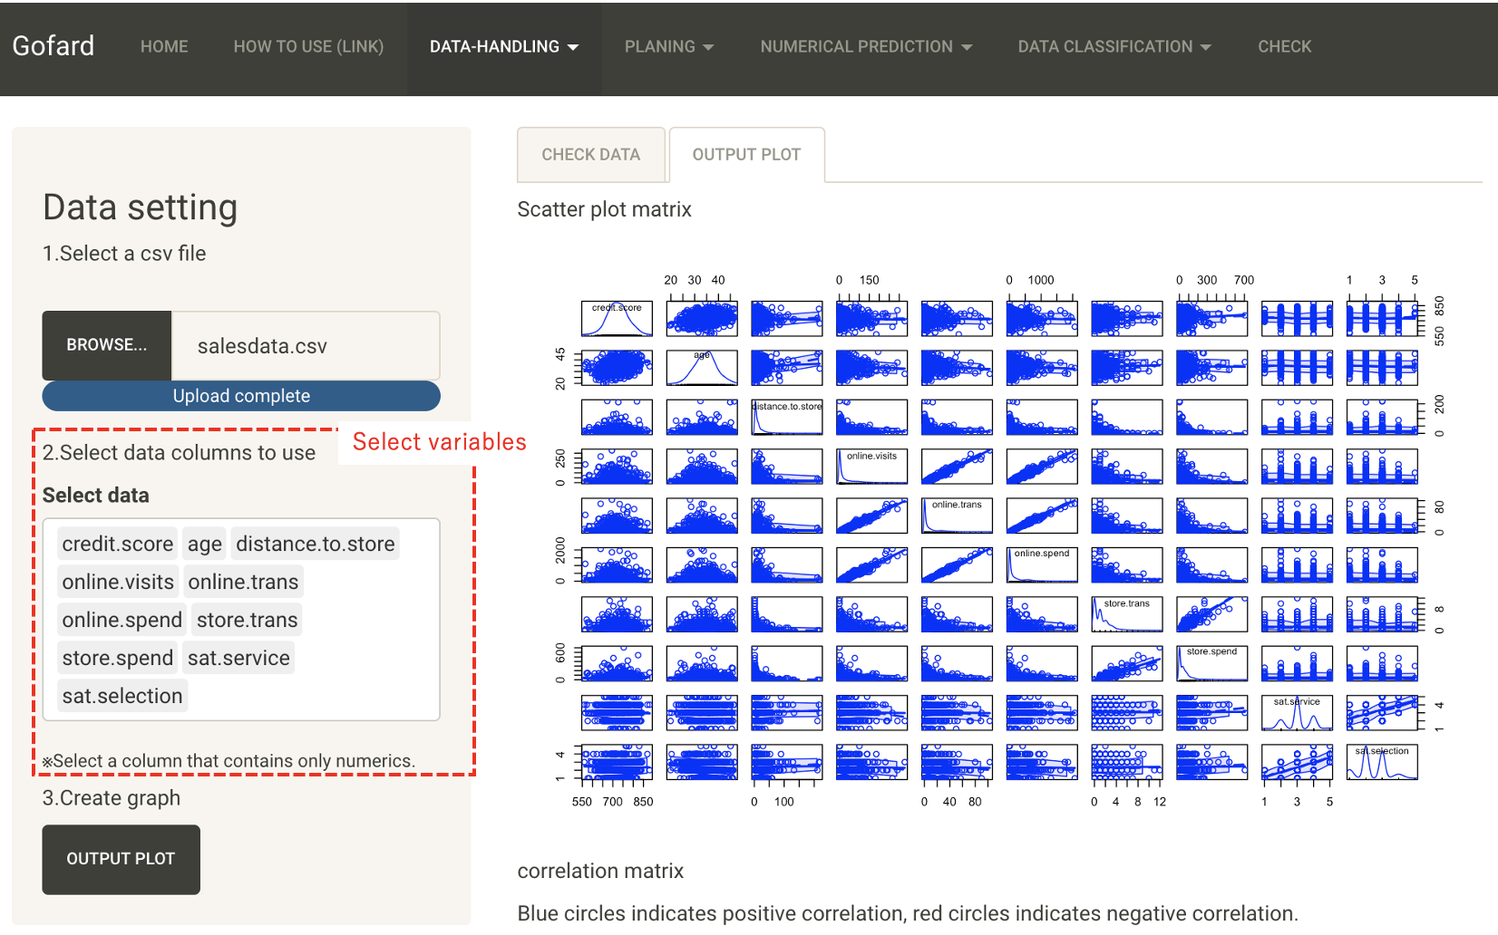Select the store.trans data column
Screen dimensions: 1498x935
246,620
